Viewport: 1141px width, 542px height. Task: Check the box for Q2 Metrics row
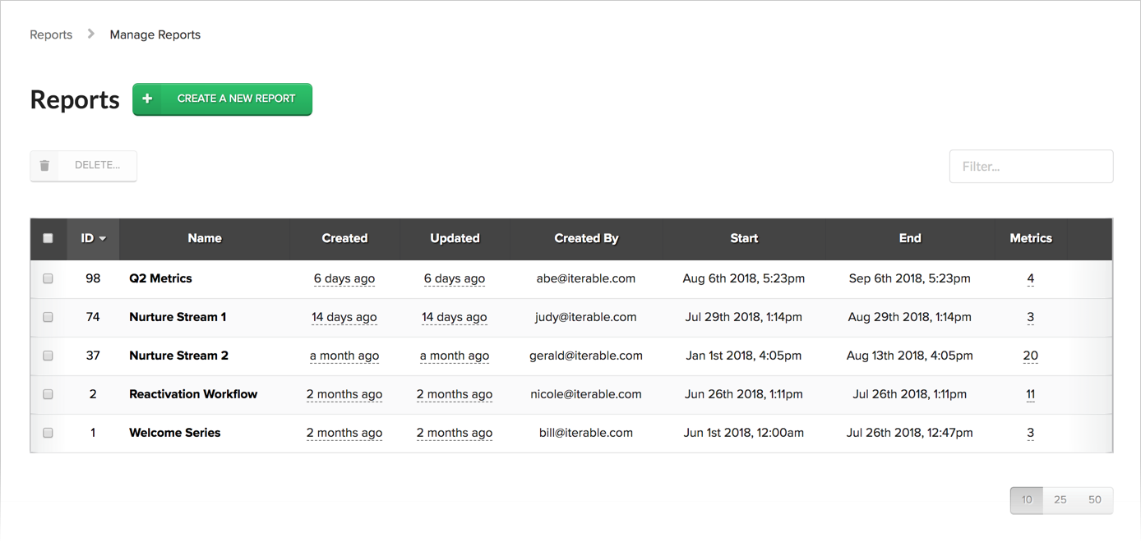pos(48,278)
